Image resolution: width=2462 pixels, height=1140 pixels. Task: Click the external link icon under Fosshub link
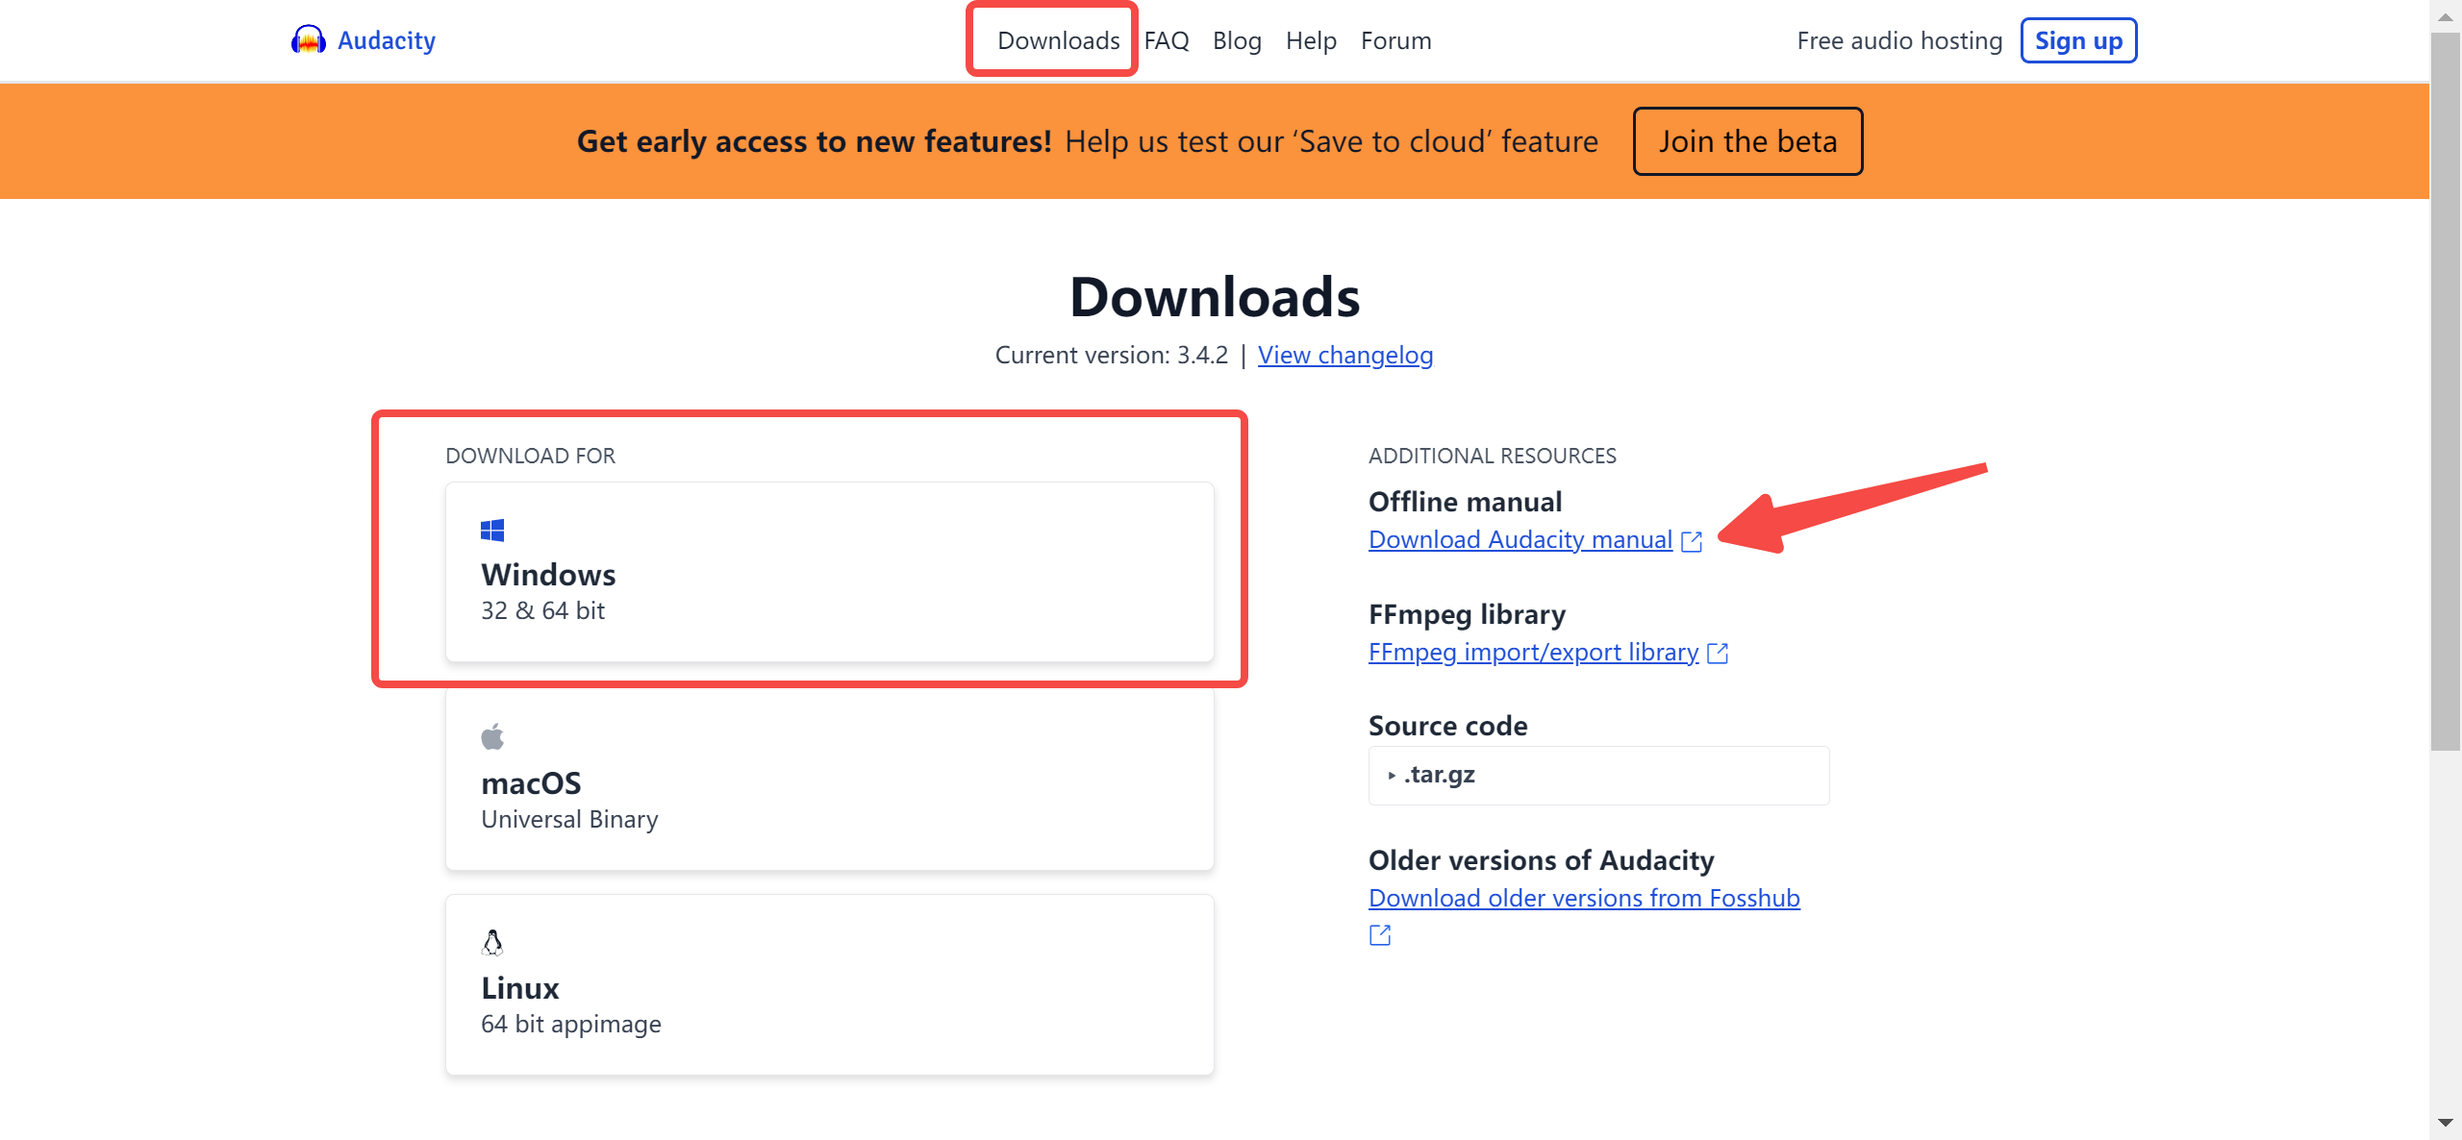tap(1380, 933)
